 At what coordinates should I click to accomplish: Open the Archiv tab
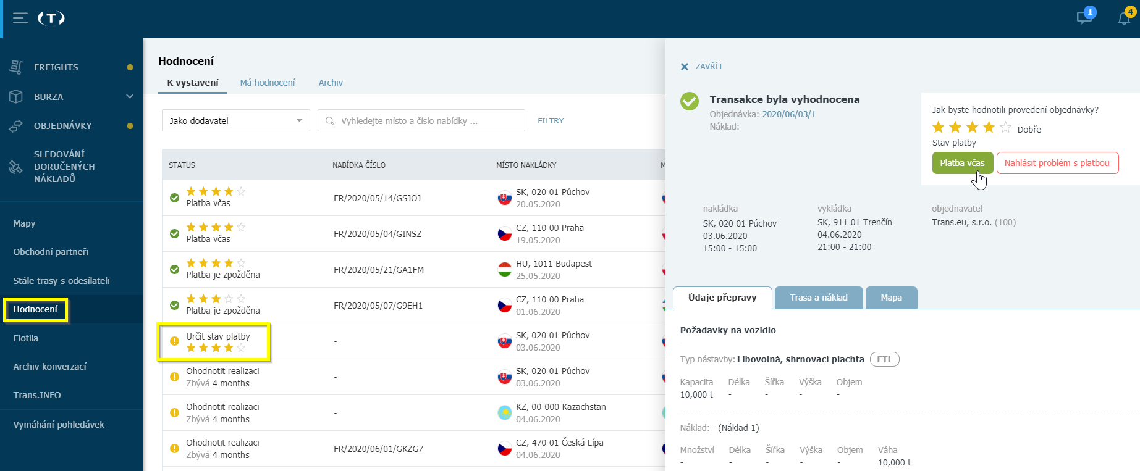[x=331, y=83]
